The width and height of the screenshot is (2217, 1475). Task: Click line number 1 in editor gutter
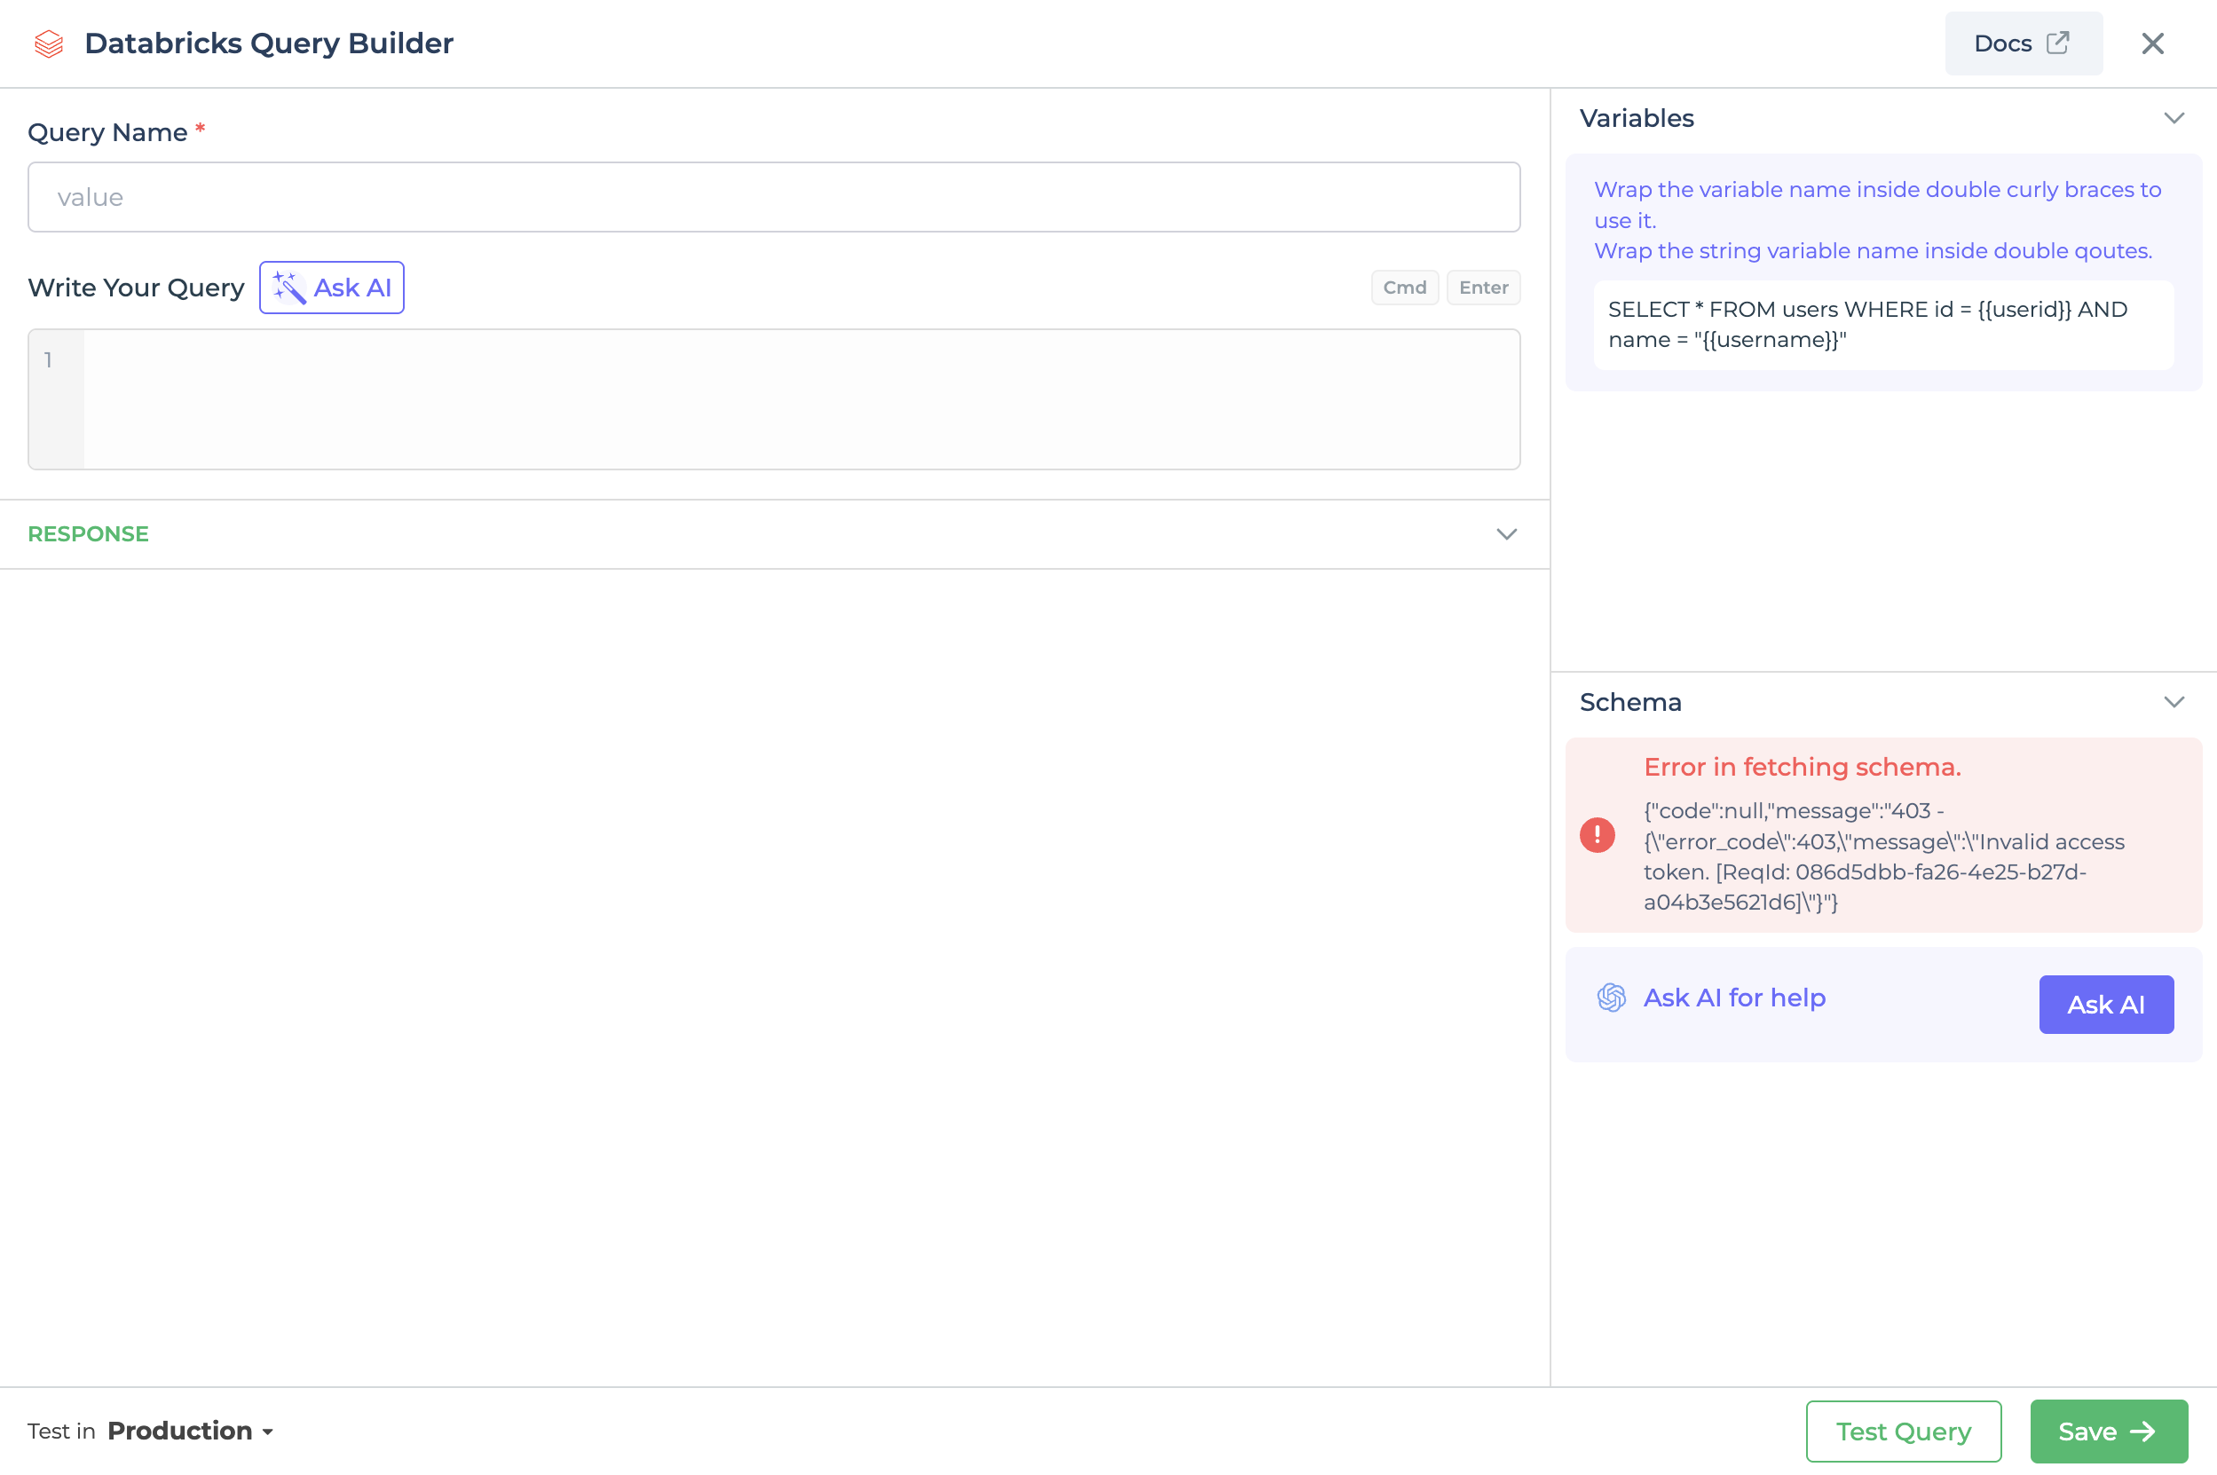coord(48,359)
